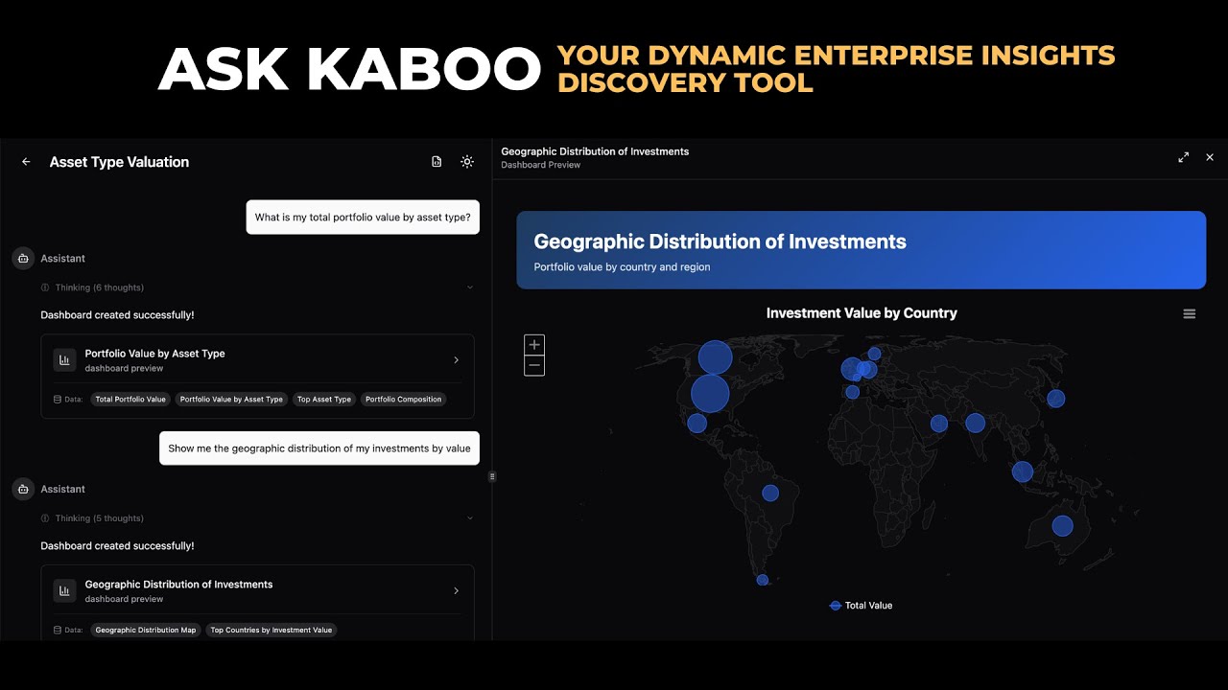
Task: Open Portfolio Value by Asset Type card chevron
Action: [x=456, y=360]
